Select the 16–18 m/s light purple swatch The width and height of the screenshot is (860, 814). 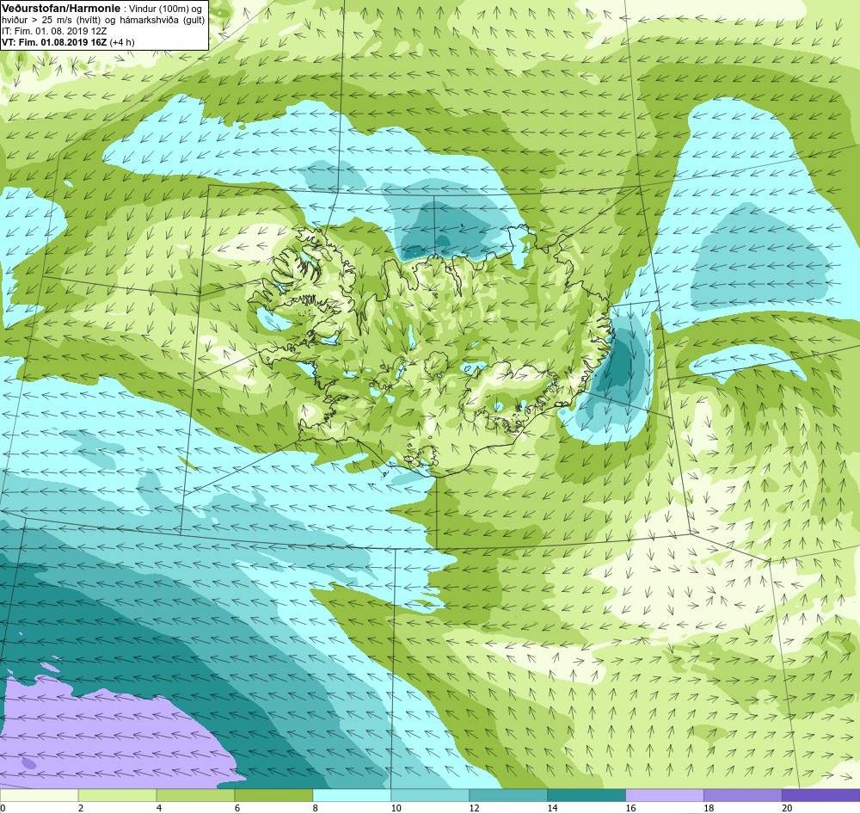pyautogui.click(x=665, y=795)
